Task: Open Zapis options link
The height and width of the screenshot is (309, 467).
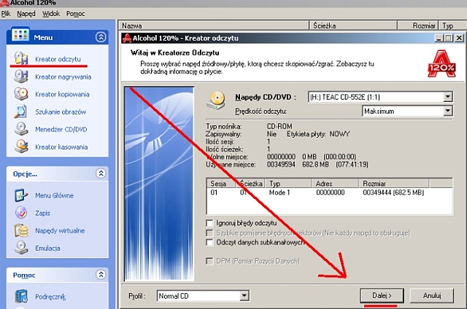Action: tap(42, 213)
